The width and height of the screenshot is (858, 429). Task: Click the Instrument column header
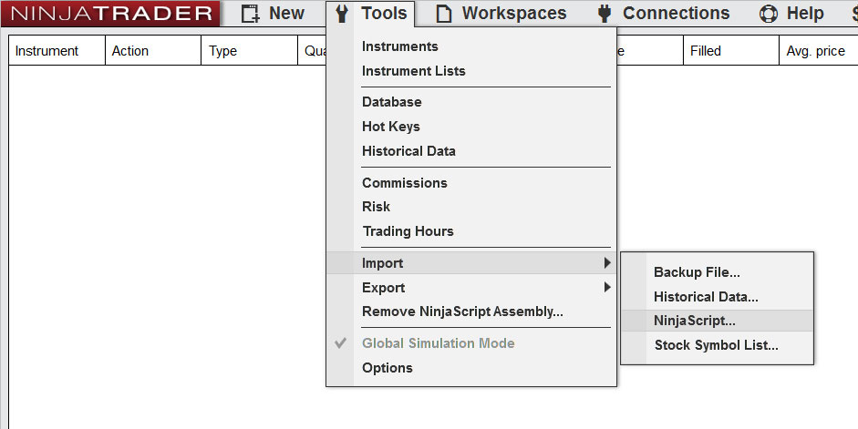click(57, 51)
